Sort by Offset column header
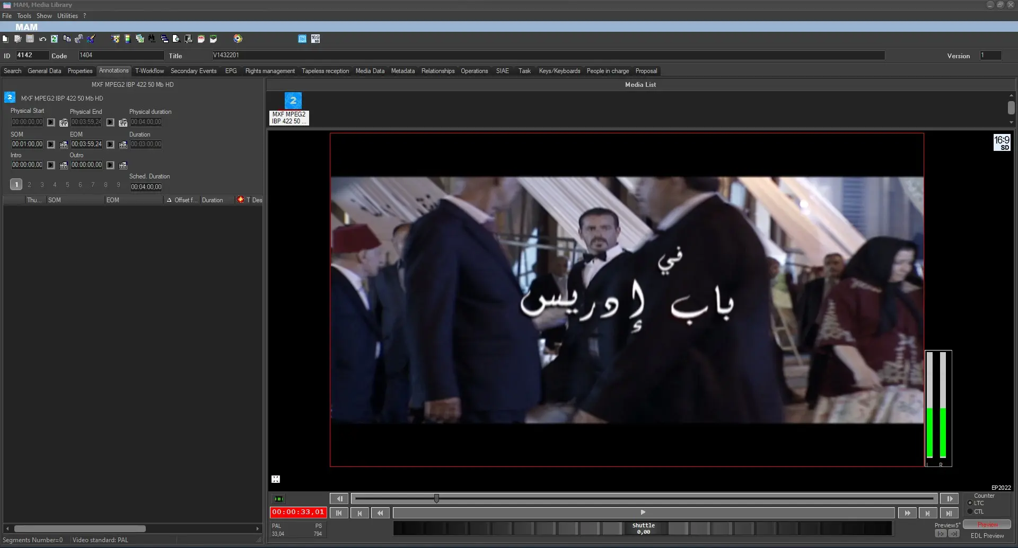 (185, 200)
